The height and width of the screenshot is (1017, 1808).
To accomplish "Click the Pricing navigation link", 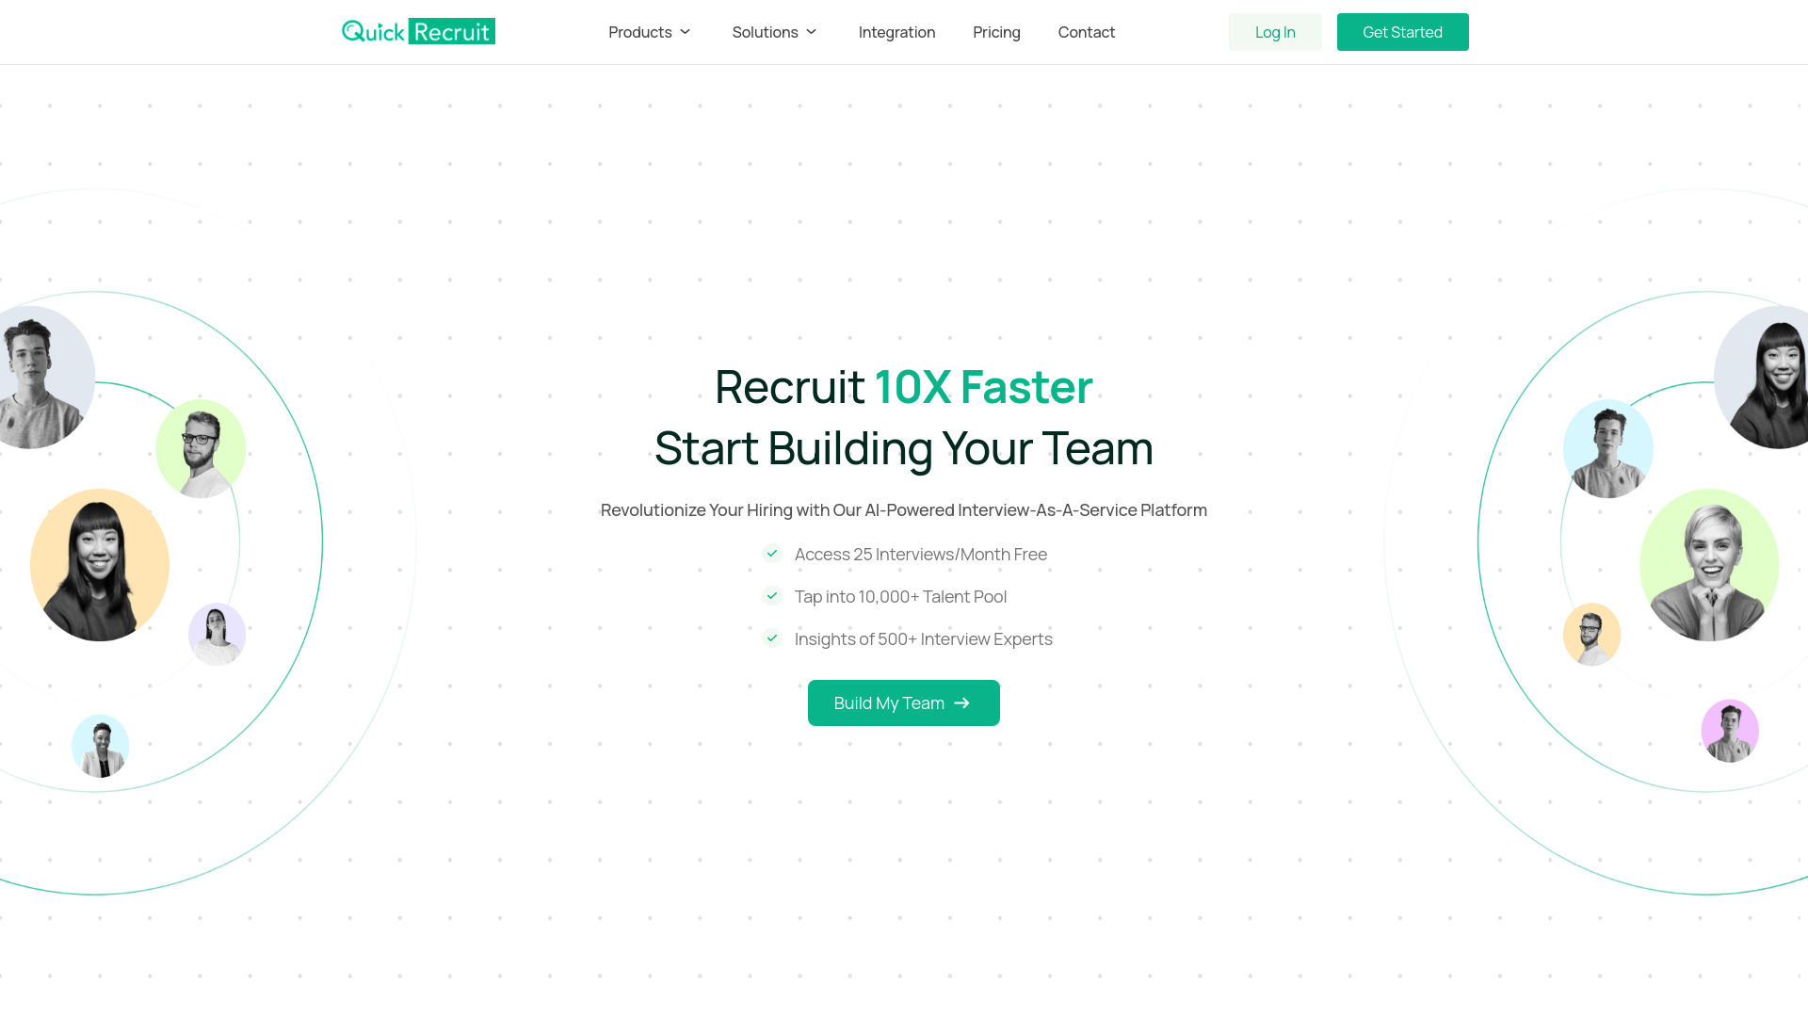I will [x=996, y=31].
